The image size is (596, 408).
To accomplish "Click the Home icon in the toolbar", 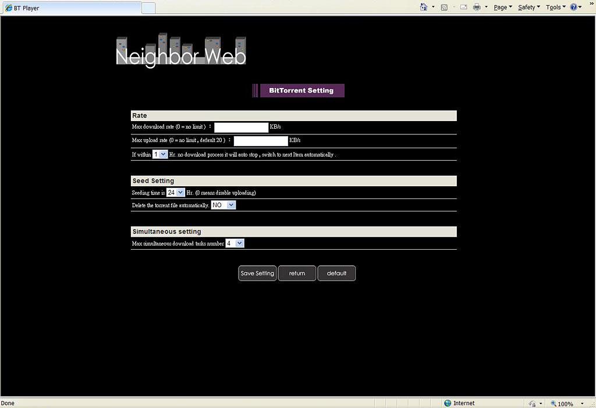I will tap(424, 7).
